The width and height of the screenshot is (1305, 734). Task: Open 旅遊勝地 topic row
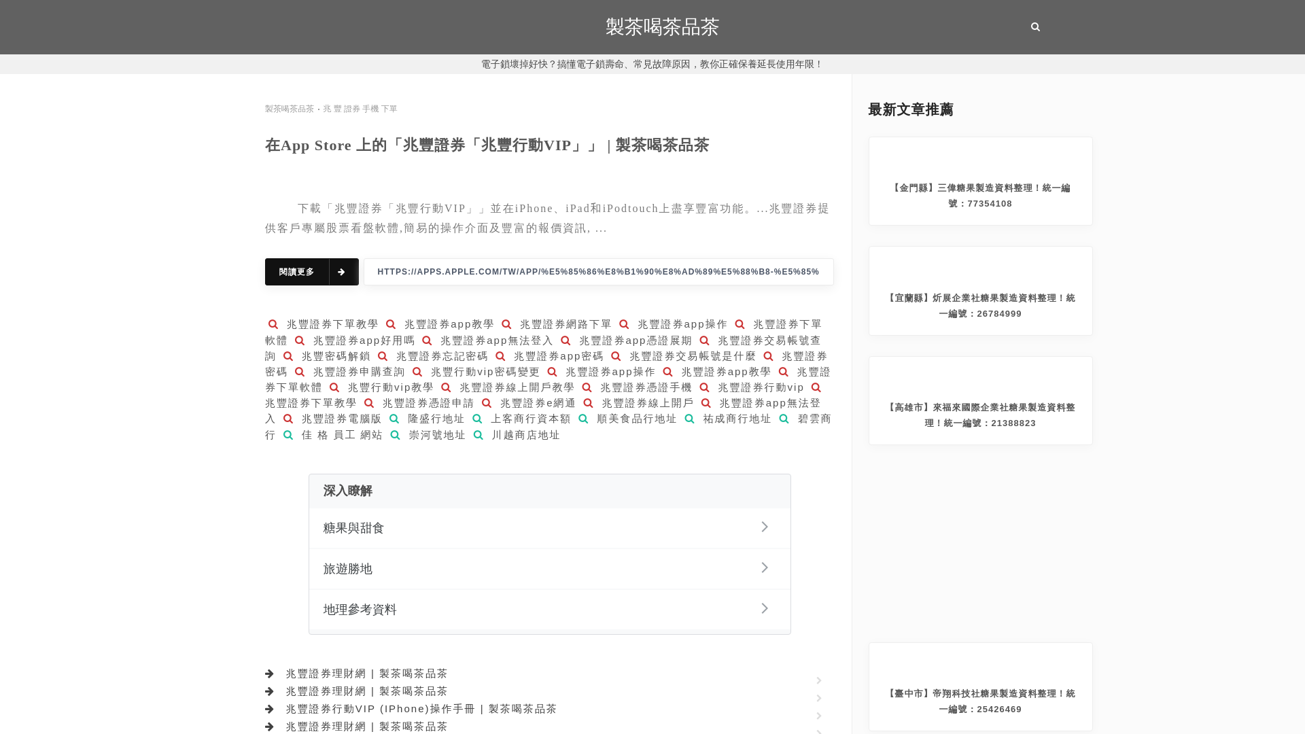550,569
